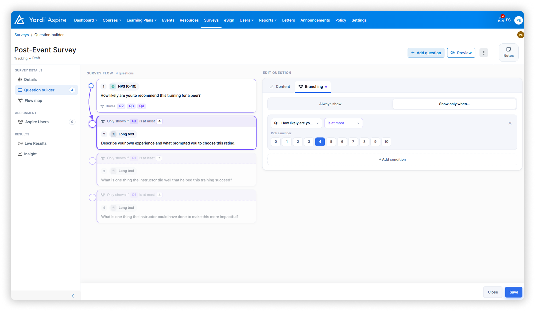Switch to the Branching tab
Screen dimensions: 535x311
coord(313,87)
